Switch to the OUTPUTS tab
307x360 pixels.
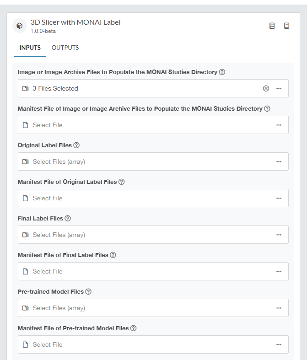(x=65, y=48)
